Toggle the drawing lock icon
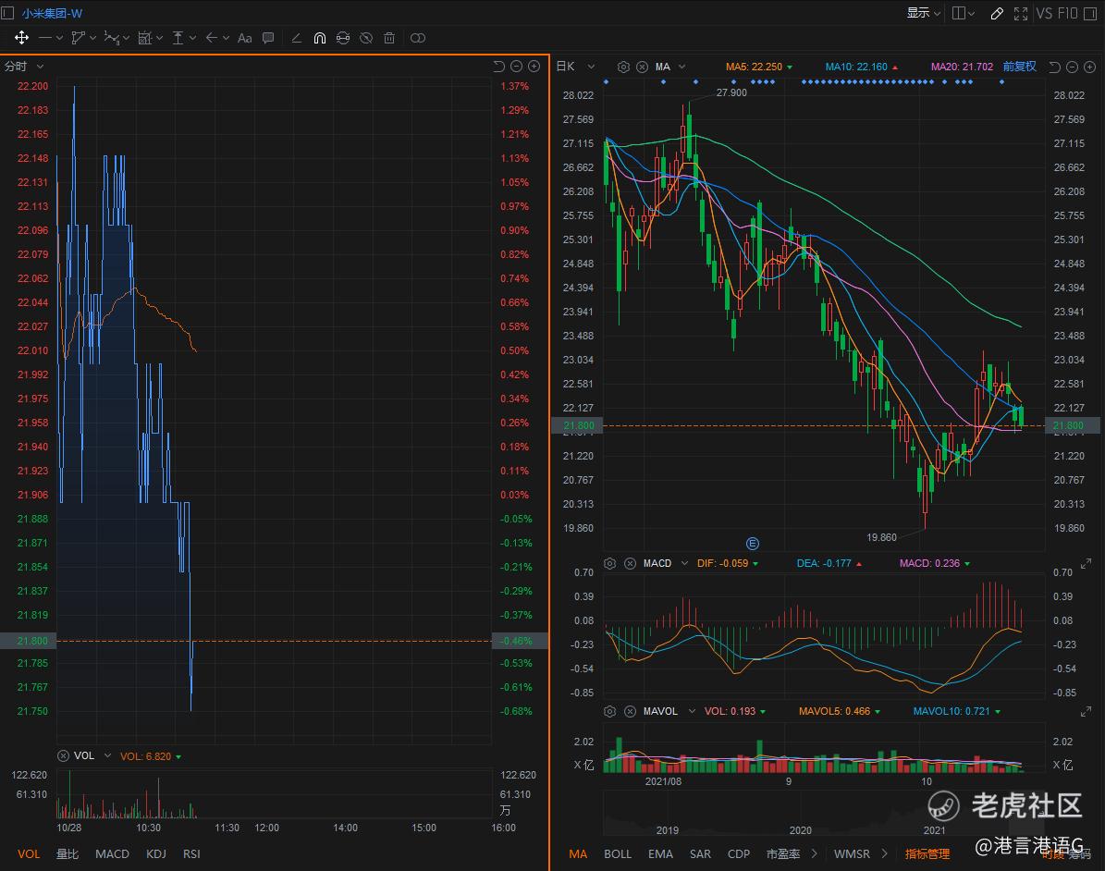 click(343, 38)
